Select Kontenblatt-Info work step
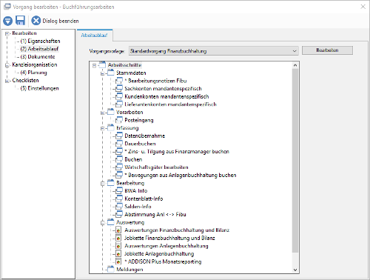The height and width of the screenshot is (280, 370). coord(144,199)
